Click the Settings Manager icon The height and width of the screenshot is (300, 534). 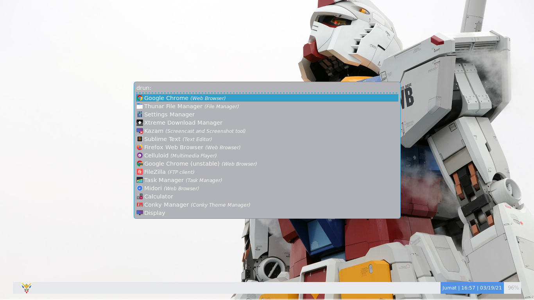coord(140,114)
